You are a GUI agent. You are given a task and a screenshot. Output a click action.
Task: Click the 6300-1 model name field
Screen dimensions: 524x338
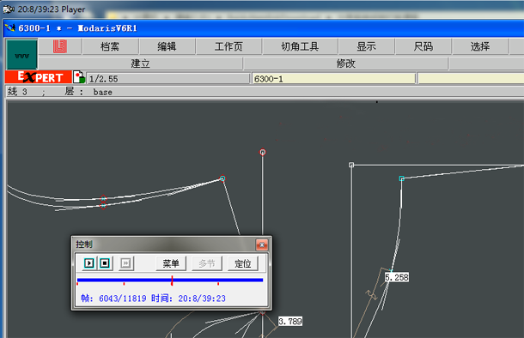[x=333, y=79]
